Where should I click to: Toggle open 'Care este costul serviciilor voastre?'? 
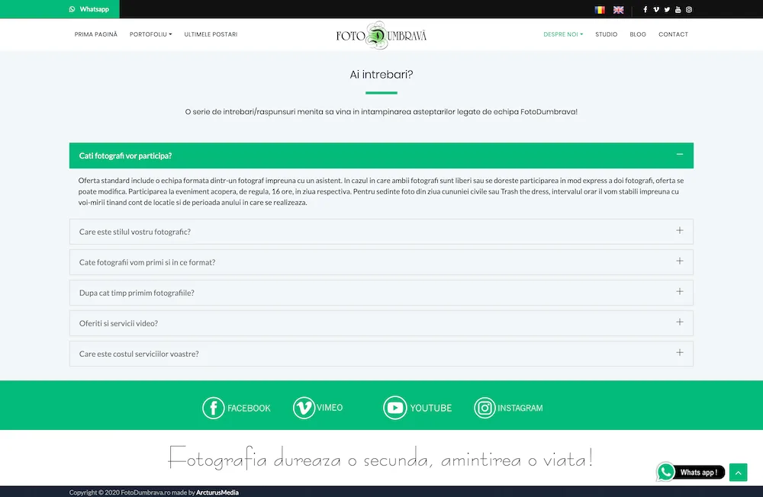click(679, 353)
